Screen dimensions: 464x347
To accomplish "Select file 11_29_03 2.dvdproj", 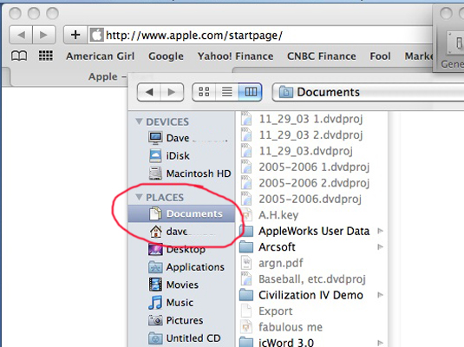I will (x=311, y=135).
